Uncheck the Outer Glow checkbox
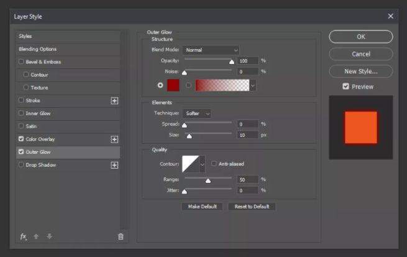Screen dimensions: 407x257 click(x=21, y=151)
